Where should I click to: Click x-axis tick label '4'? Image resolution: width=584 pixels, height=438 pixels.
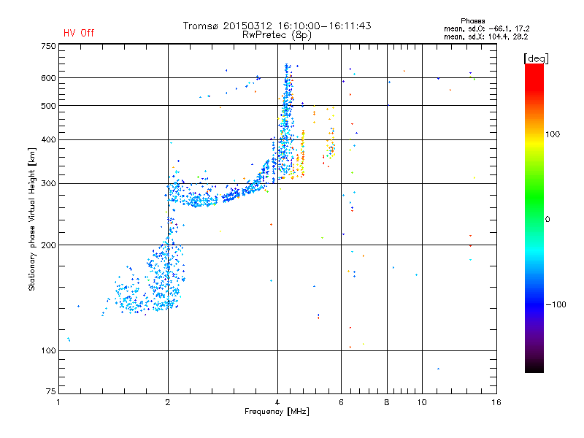coord(277,402)
